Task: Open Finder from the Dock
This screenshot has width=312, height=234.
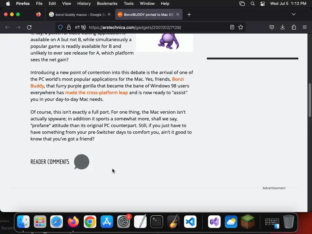Action: (x=23, y=222)
